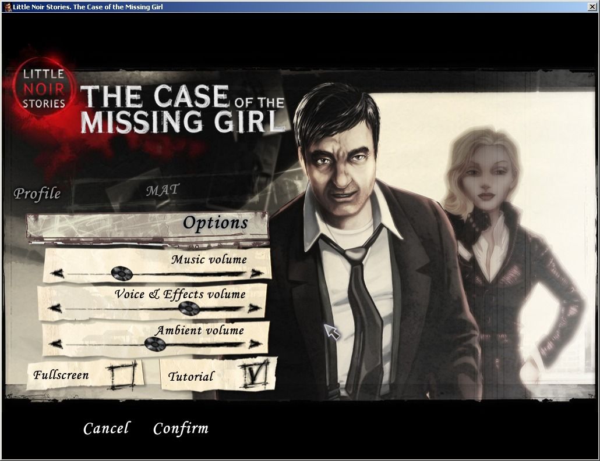Screen dimensions: 600x461
Task: Lower Voice & Effects volume with left arrow
Action: (x=55, y=308)
